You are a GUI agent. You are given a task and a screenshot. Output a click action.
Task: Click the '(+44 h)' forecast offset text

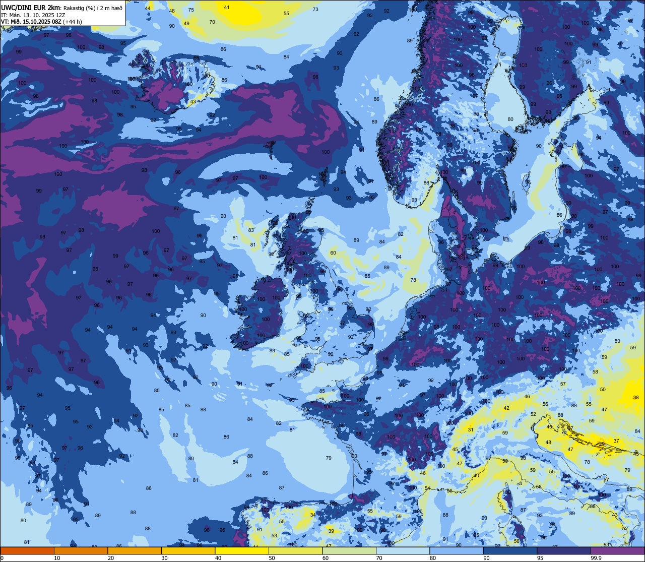tap(73, 22)
